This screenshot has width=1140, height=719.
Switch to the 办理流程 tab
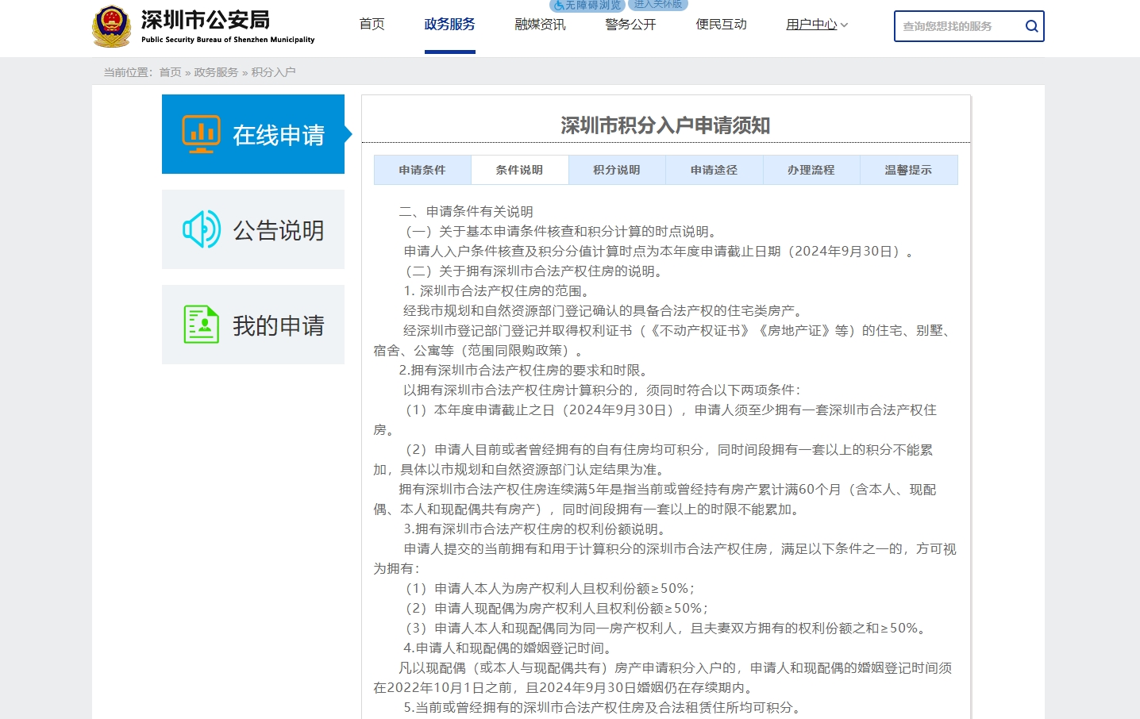[x=811, y=170]
